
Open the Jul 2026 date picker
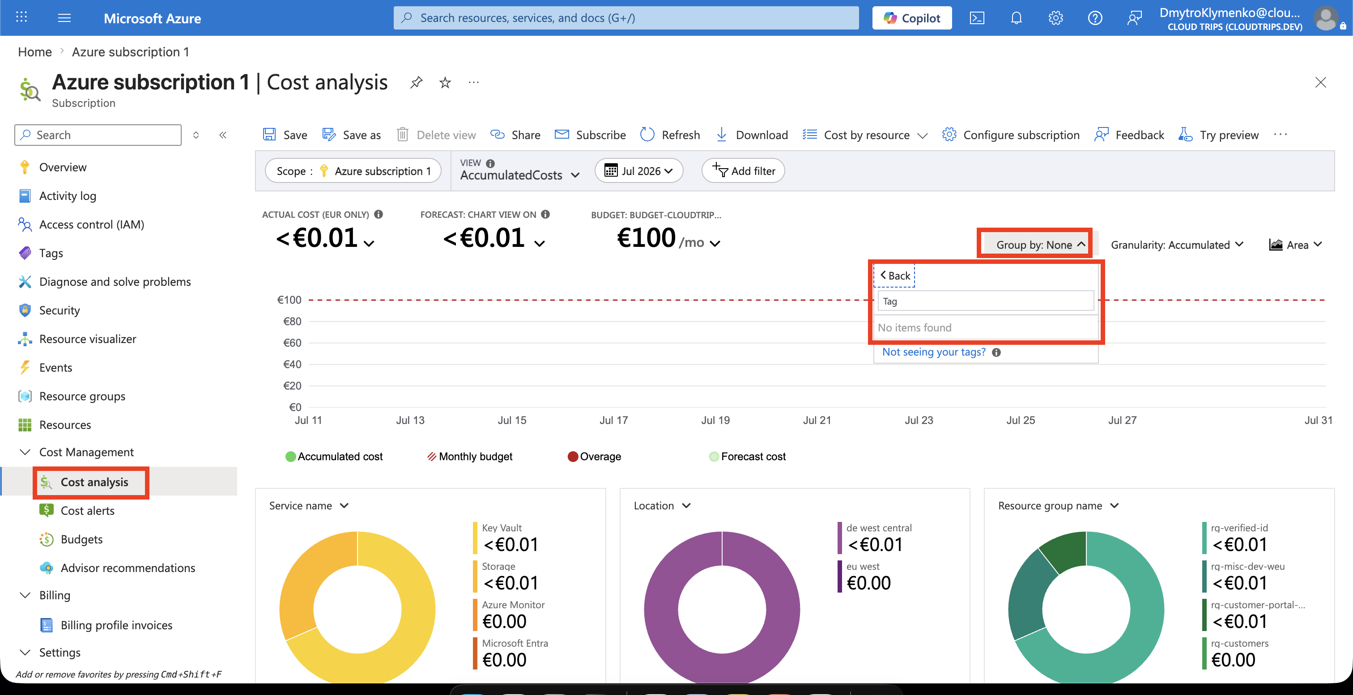pyautogui.click(x=638, y=170)
